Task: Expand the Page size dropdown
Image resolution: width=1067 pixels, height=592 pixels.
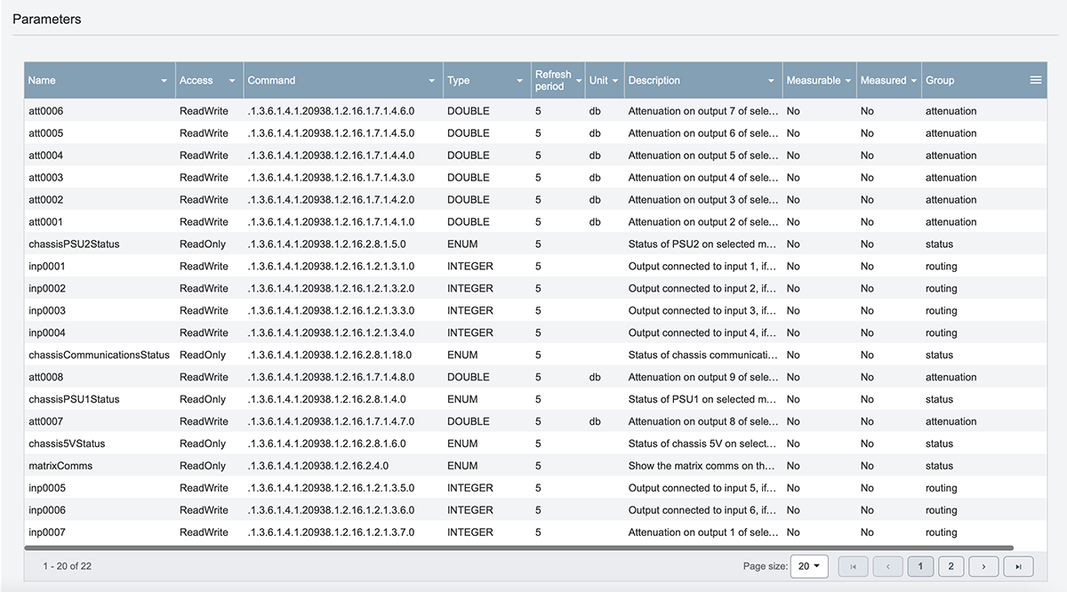Action: 808,566
